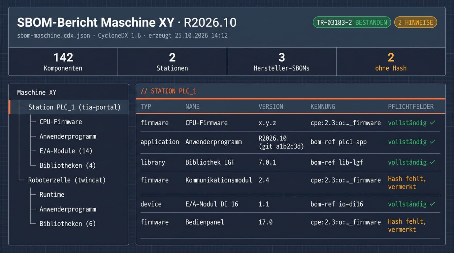Screen dimensions: 454x253
Task: Click the CPU-Firmware name in the table
Action: point(207,123)
